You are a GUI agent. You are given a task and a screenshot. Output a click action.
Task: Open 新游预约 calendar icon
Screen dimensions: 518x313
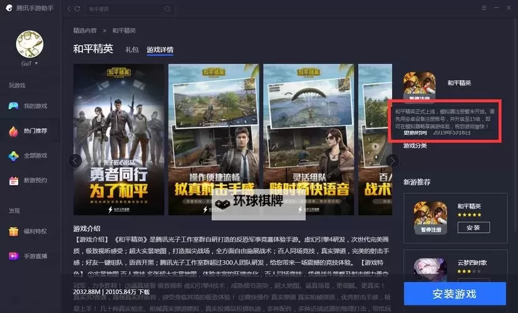point(14,181)
